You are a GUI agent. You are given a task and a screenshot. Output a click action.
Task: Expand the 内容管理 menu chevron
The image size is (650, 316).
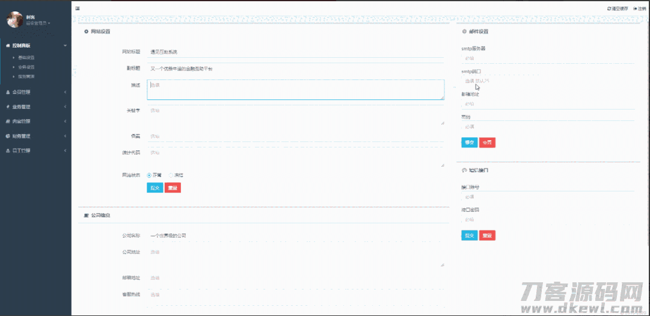[65, 122]
